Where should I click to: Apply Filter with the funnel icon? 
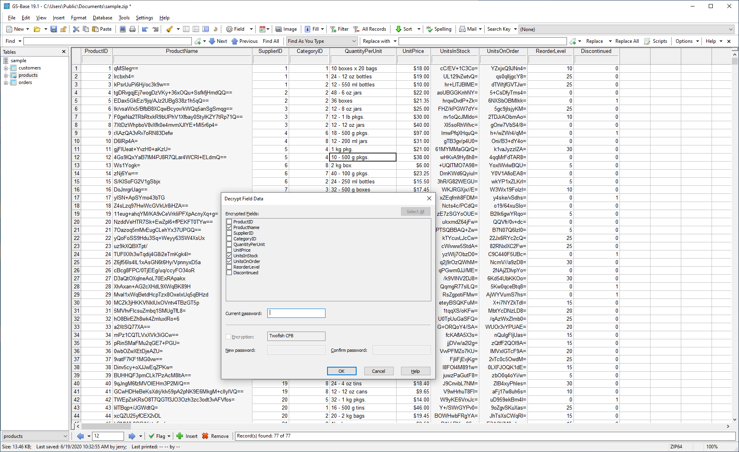coord(333,29)
